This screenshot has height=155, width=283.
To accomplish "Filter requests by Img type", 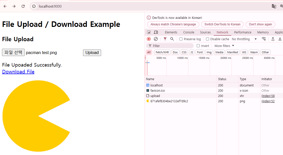I will click(209, 52).
